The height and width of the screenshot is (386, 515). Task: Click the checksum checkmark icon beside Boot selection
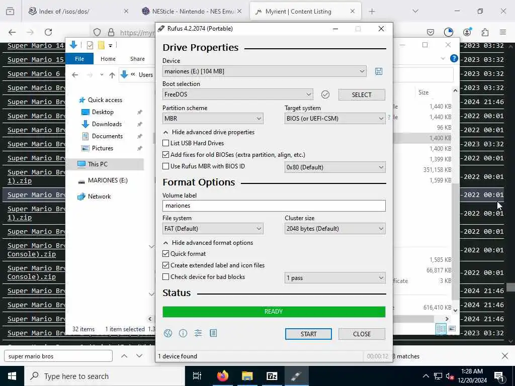tap(325, 94)
